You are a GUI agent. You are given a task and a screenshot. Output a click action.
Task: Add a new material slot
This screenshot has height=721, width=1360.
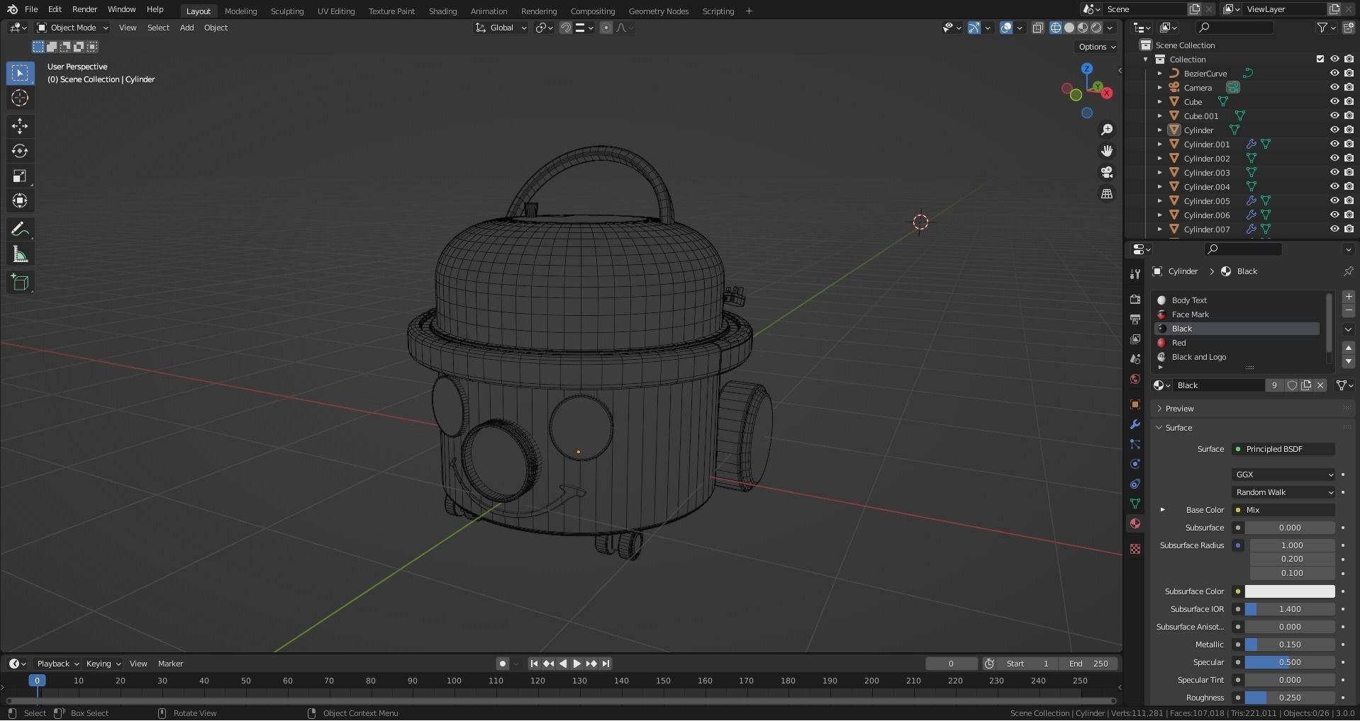pyautogui.click(x=1348, y=297)
